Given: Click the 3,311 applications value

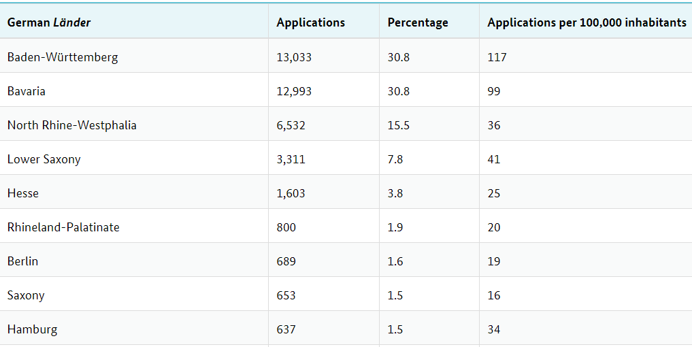Looking at the screenshot, I should pyautogui.click(x=291, y=159).
